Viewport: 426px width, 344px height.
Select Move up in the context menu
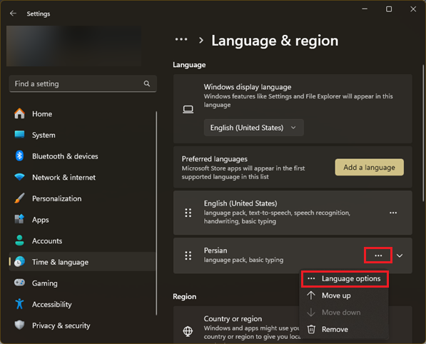point(344,295)
